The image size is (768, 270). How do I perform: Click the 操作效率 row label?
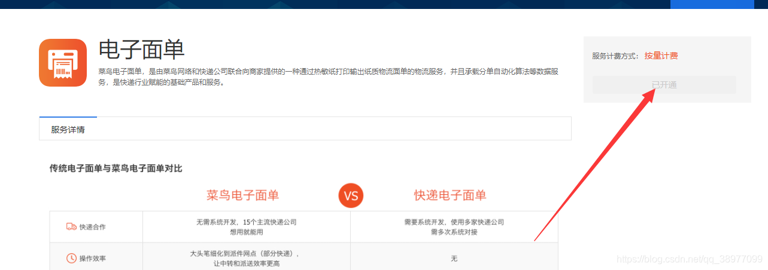tap(92, 259)
